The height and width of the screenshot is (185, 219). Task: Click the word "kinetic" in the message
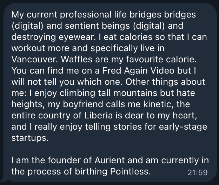tap(157, 104)
